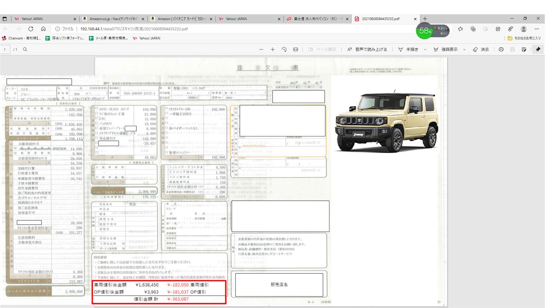Click the site info icon labeled ファイル

pos(64,29)
